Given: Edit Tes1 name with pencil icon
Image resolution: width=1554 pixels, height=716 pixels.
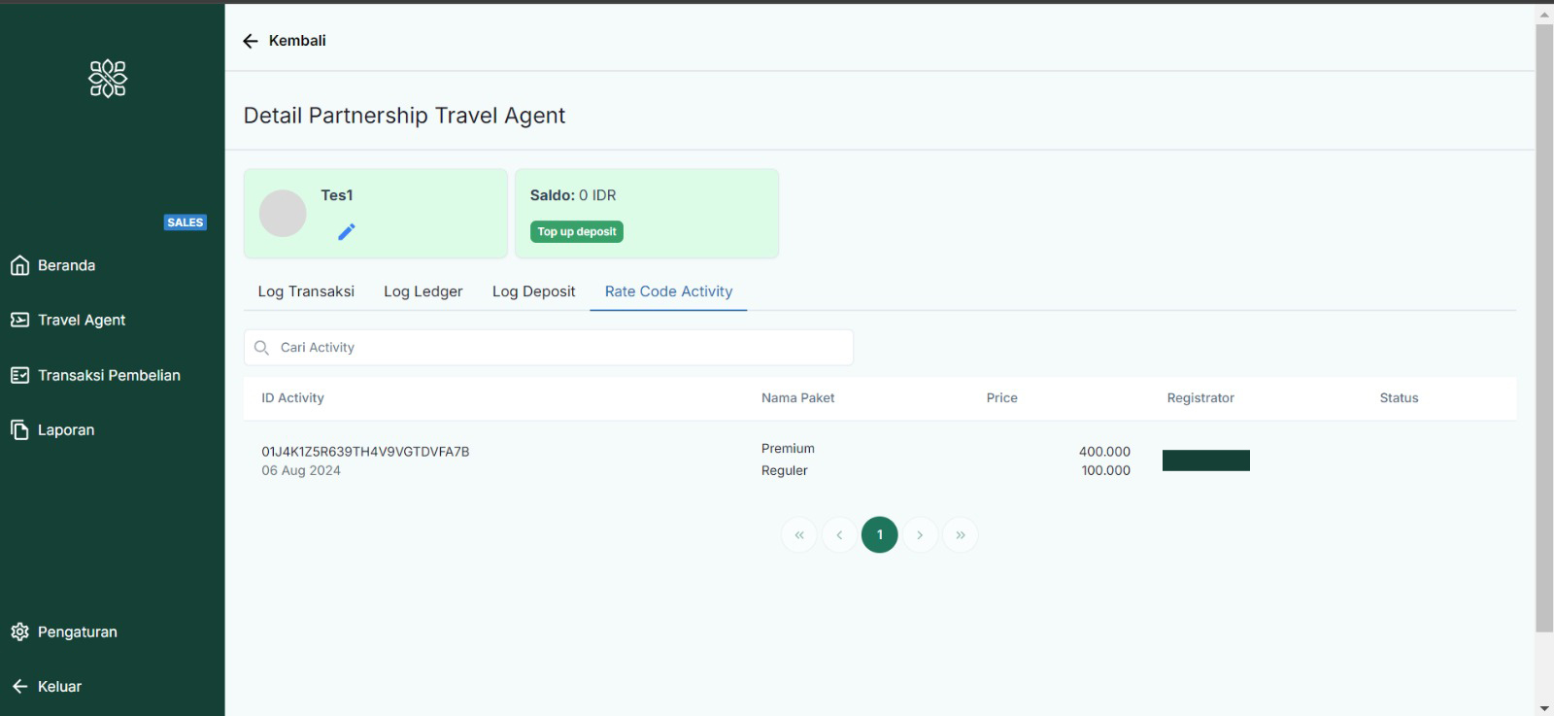Looking at the screenshot, I should coord(347,231).
